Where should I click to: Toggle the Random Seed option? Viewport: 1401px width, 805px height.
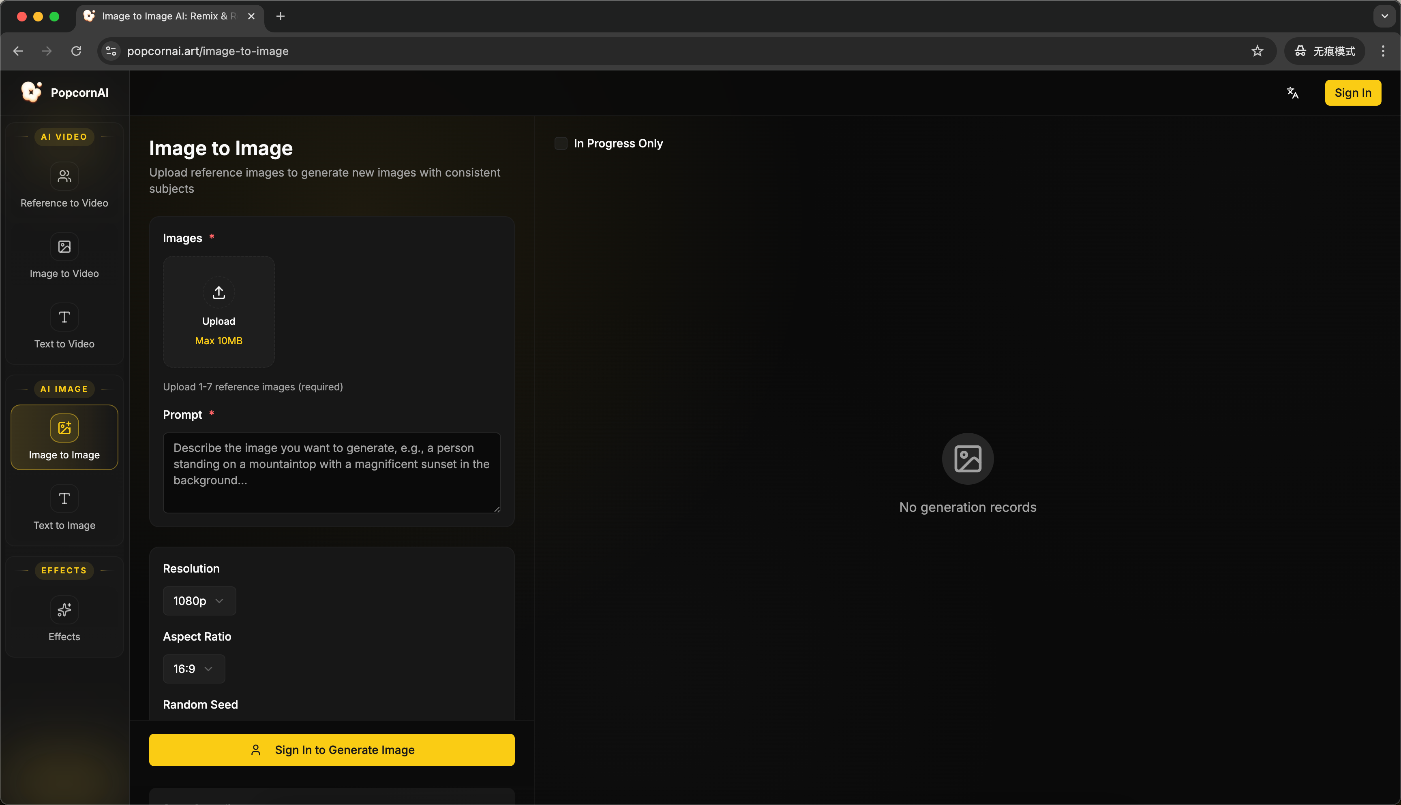(x=200, y=705)
